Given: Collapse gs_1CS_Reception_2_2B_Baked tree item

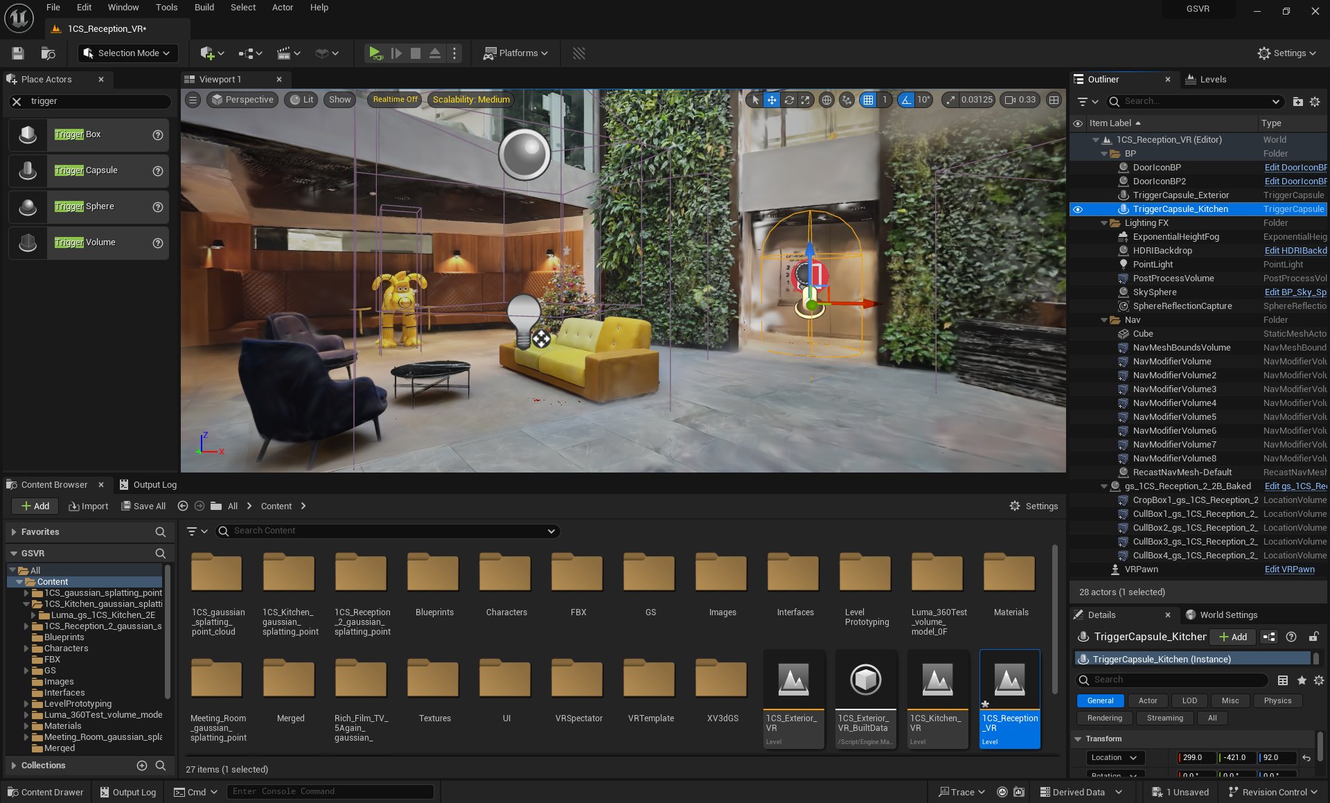Looking at the screenshot, I should point(1104,486).
